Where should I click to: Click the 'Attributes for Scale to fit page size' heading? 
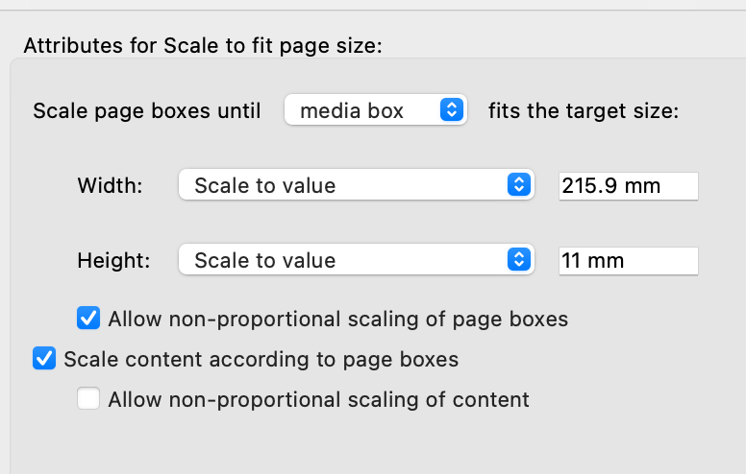(202, 45)
